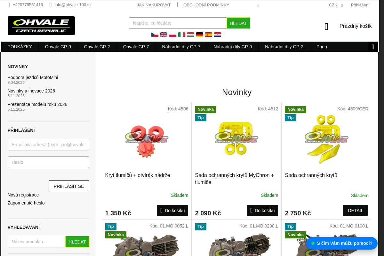Expand more categories in the navigation bar
This screenshot has height=256, width=384.
[373, 47]
